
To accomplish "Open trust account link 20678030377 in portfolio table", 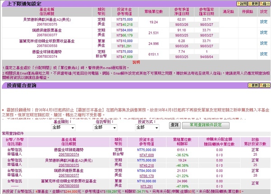I will tap(69, 176).
